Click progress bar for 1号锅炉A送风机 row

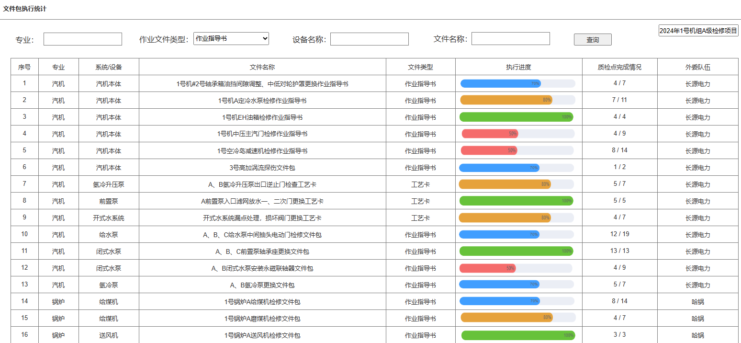click(518, 335)
